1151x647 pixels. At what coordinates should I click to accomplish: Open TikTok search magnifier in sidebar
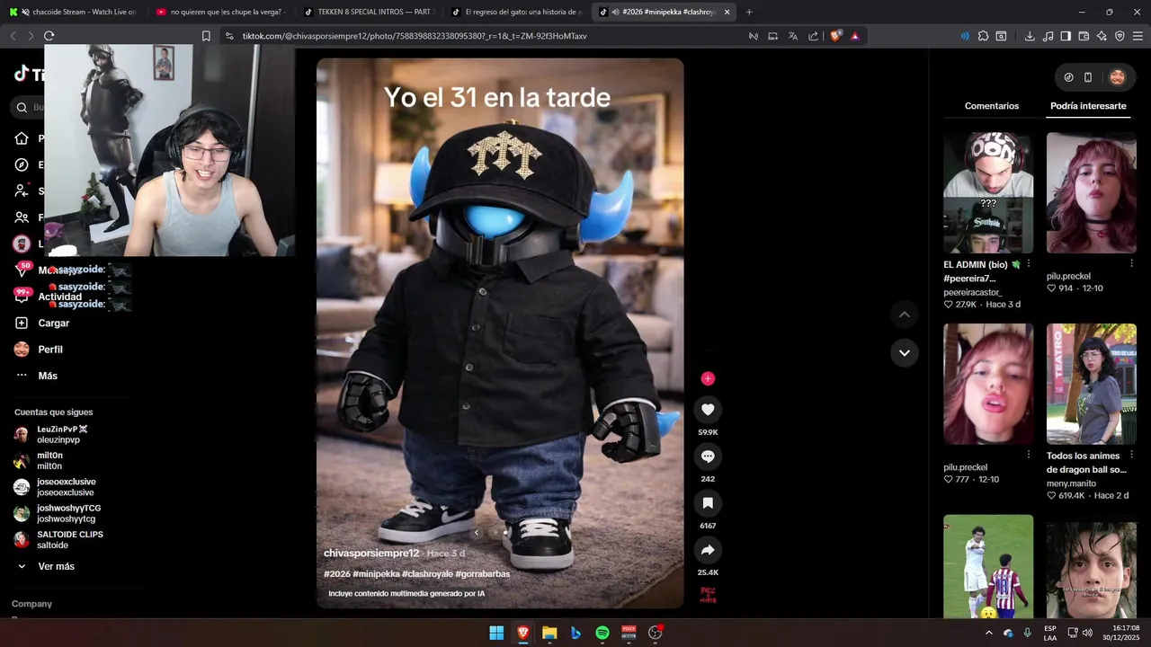(x=22, y=108)
